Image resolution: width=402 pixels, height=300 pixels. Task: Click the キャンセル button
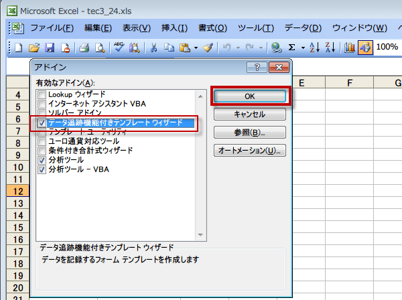[250, 114]
